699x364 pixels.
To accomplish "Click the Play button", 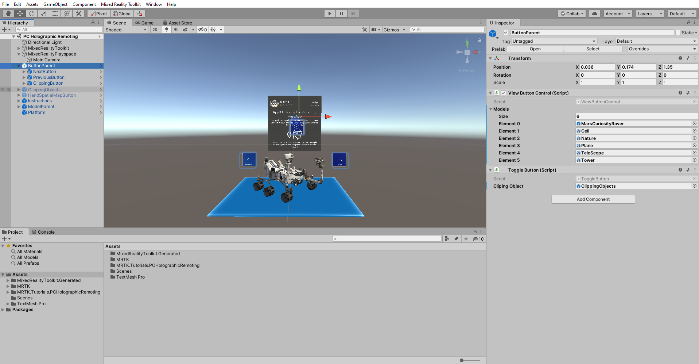I will coord(330,14).
